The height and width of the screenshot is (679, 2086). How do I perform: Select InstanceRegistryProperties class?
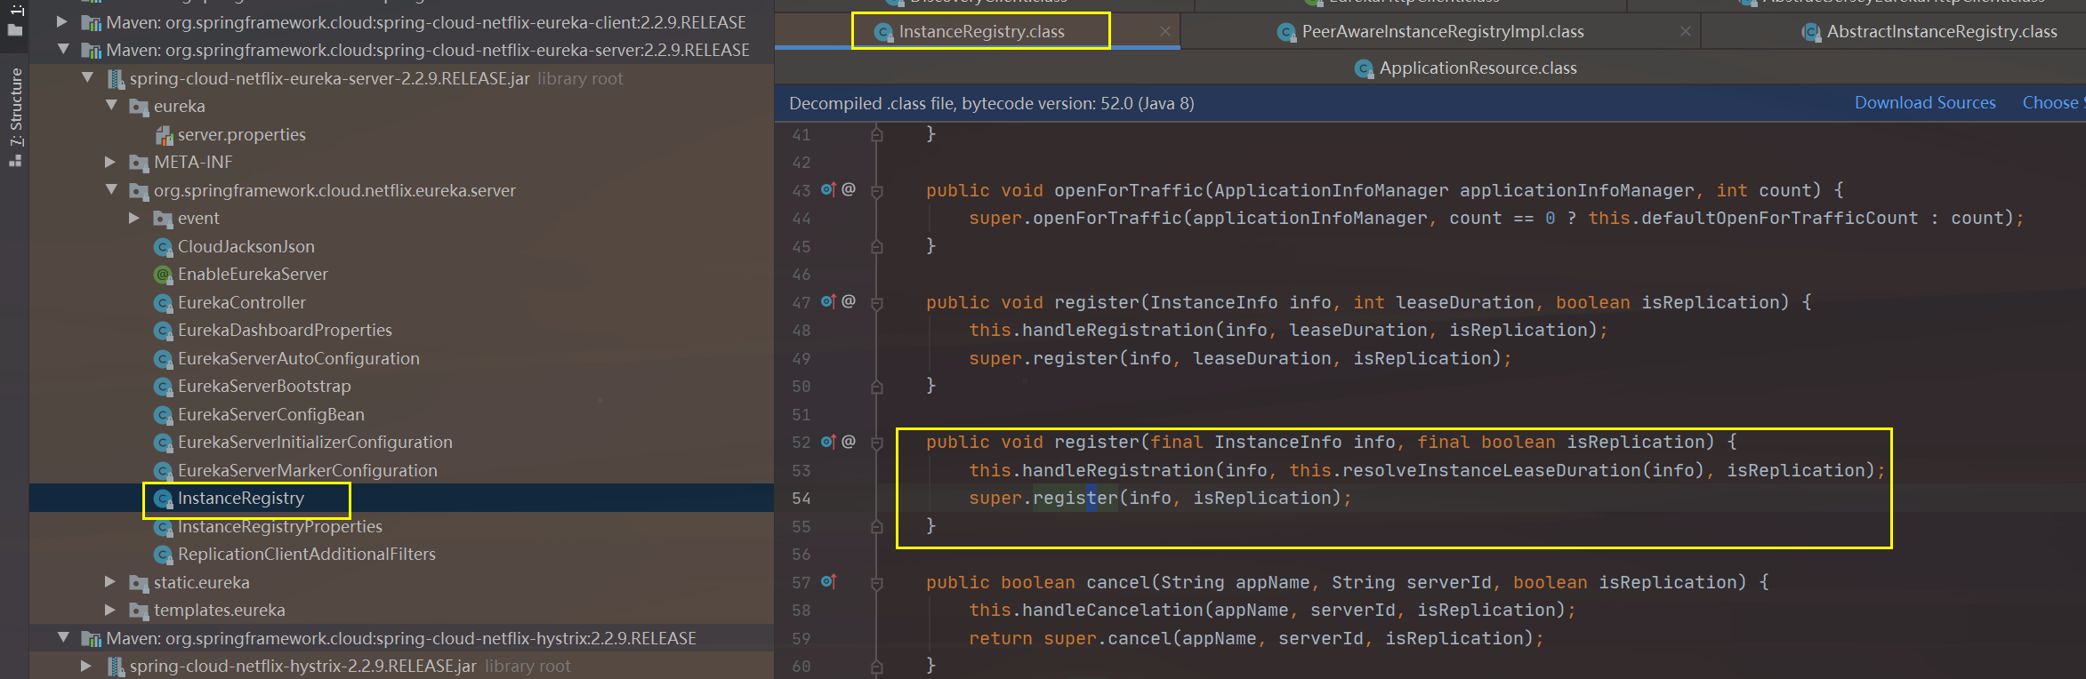click(x=279, y=526)
